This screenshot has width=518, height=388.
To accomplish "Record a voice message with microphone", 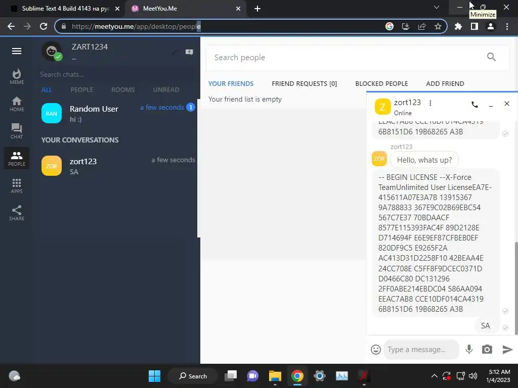I will click(x=469, y=349).
